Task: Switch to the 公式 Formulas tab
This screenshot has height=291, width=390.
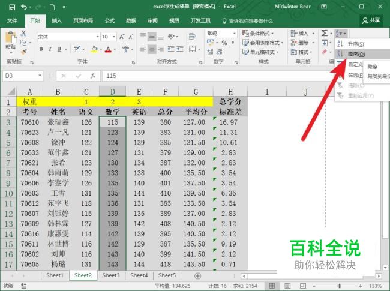Action: [x=110, y=20]
